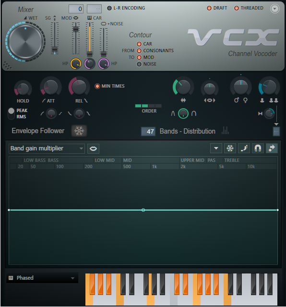
Task: Toggle the DRAFT mode indicator
Action: click(209, 8)
